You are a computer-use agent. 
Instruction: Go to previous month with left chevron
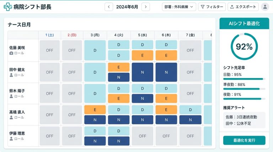tap(109, 7)
